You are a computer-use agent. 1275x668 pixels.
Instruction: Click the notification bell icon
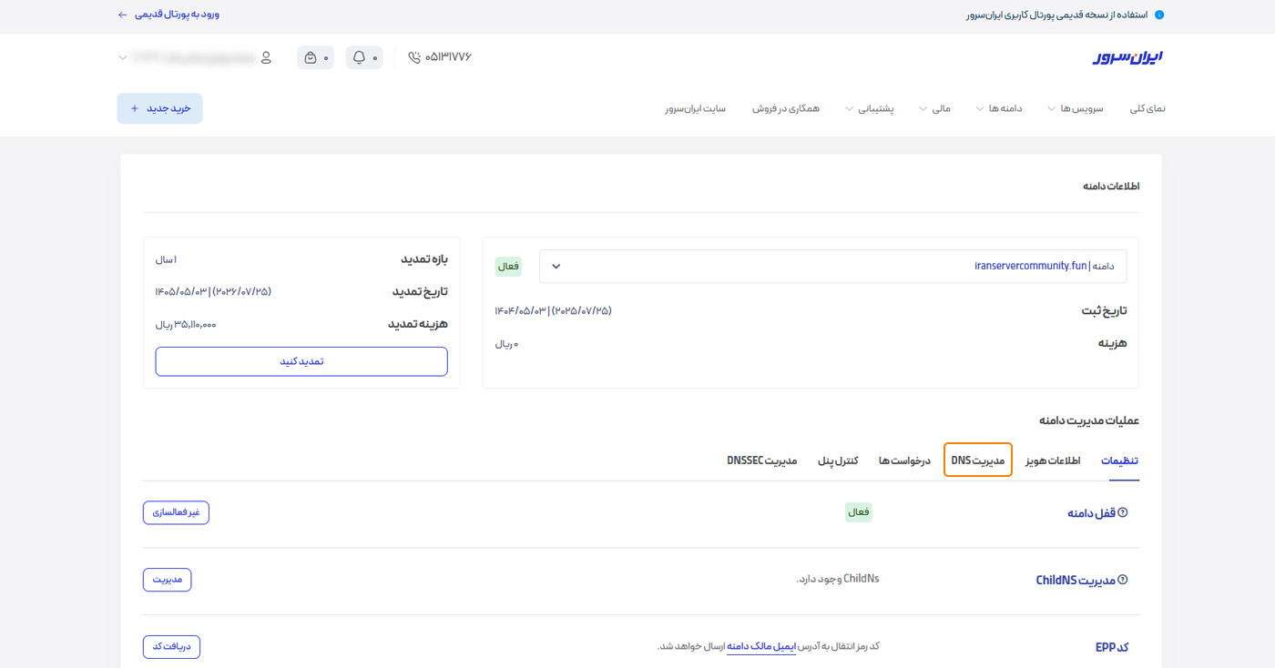(x=359, y=57)
